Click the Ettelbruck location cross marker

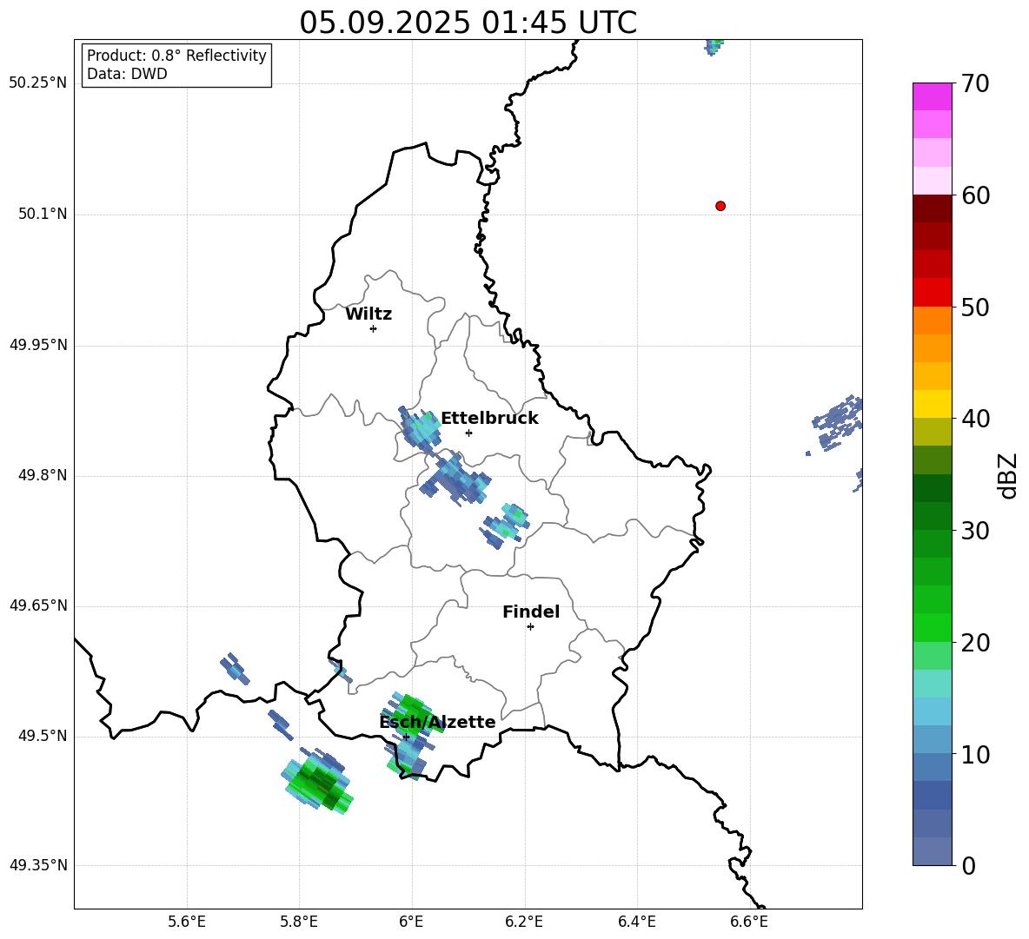[468, 433]
